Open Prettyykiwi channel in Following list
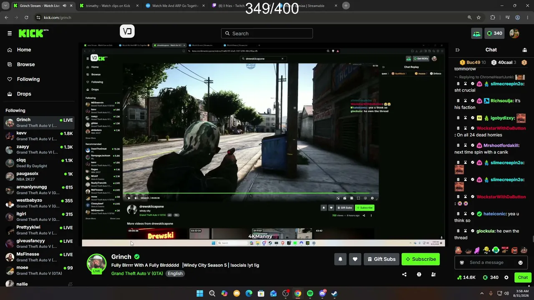Viewport: 534px width, 300px height. [38, 230]
